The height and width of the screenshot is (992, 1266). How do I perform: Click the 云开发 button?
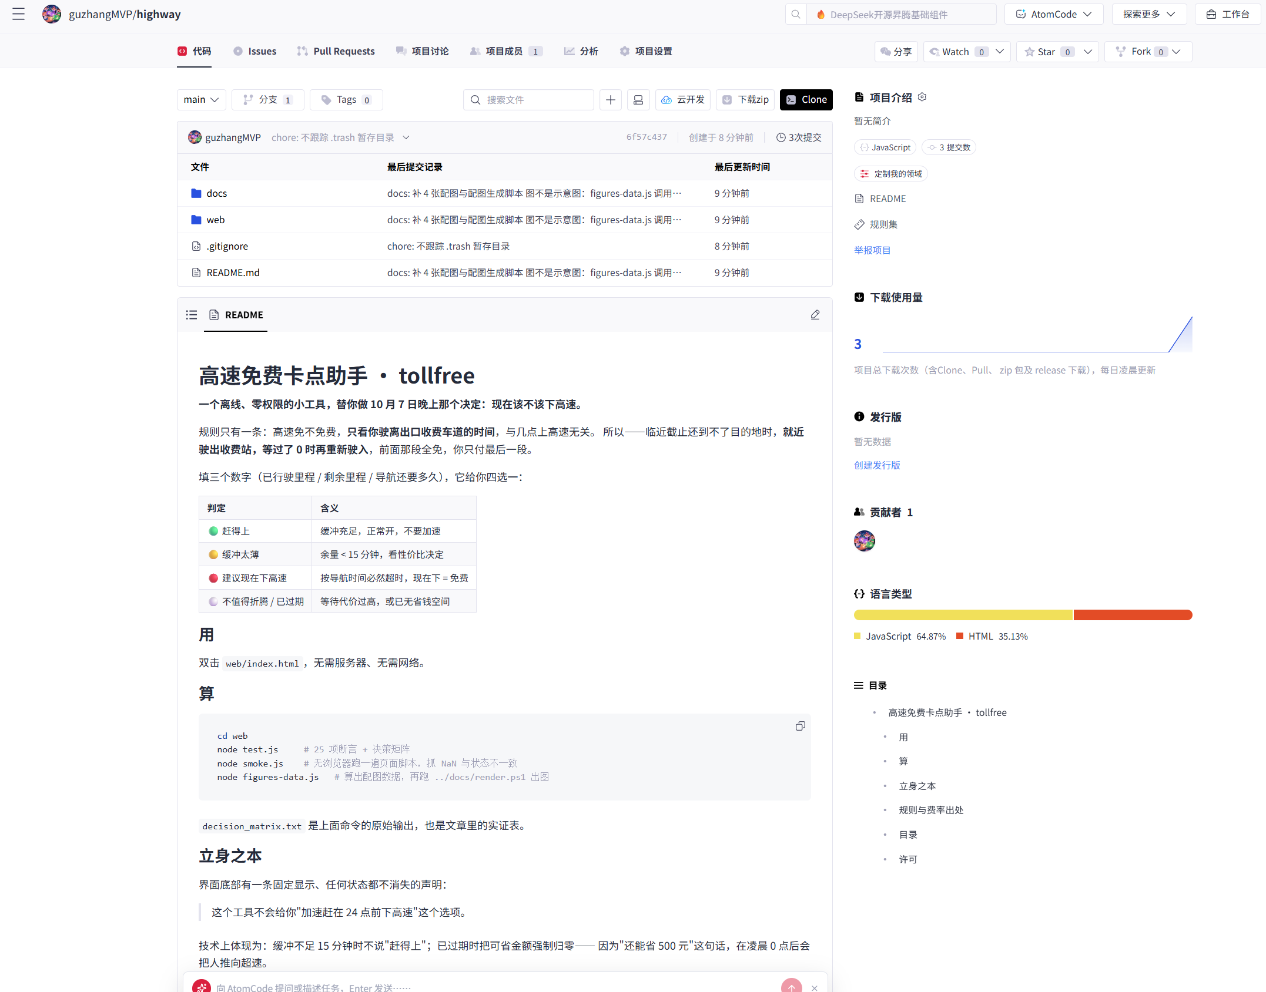683,100
